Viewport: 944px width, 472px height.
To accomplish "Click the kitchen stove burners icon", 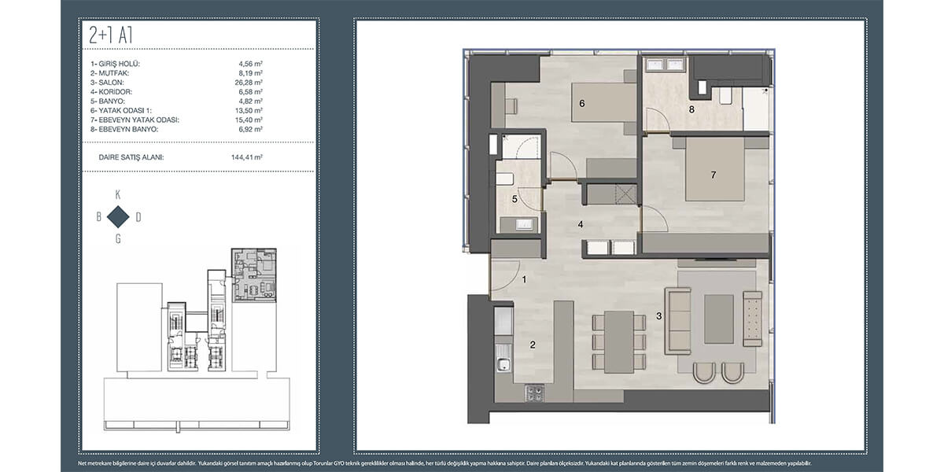I will coord(535,393).
